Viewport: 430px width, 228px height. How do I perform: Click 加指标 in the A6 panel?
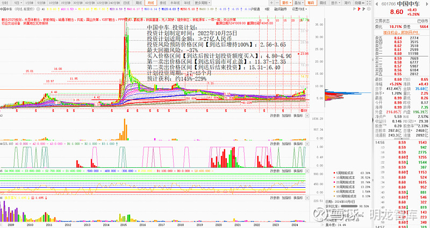(x=286, y=197)
